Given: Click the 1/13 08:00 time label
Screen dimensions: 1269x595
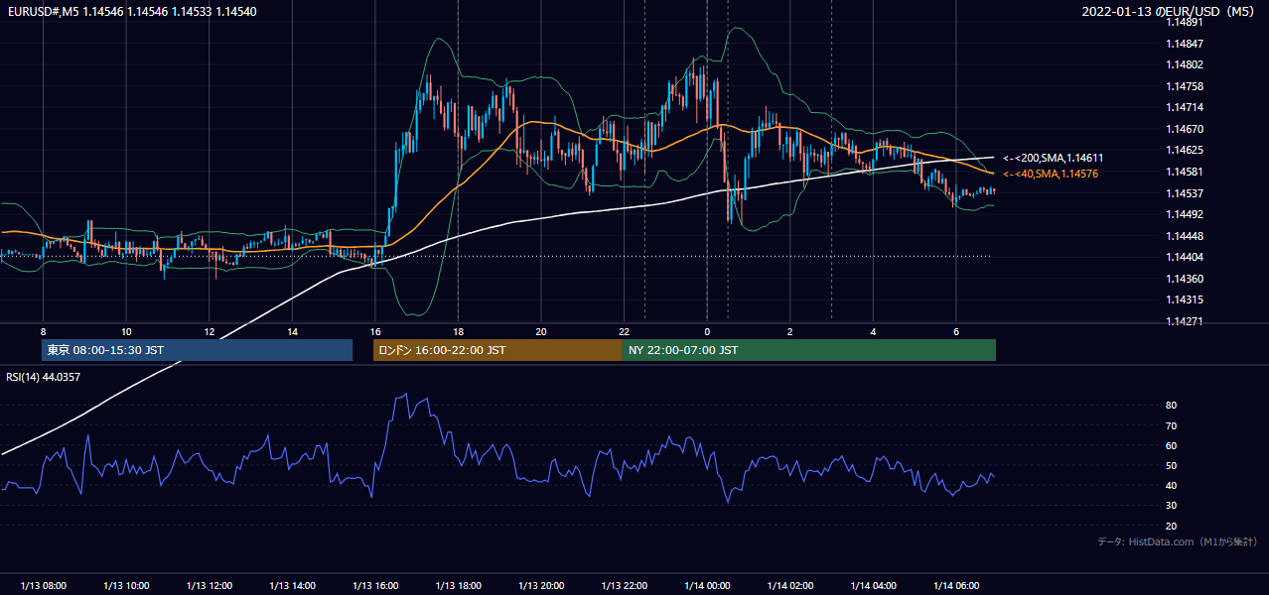Looking at the screenshot, I should tap(43, 586).
